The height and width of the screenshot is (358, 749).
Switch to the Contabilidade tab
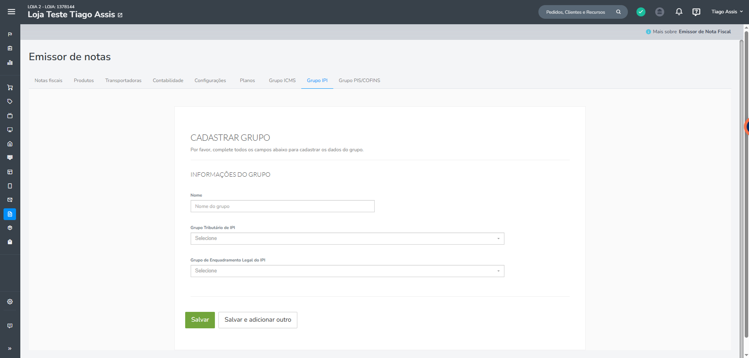click(x=168, y=81)
